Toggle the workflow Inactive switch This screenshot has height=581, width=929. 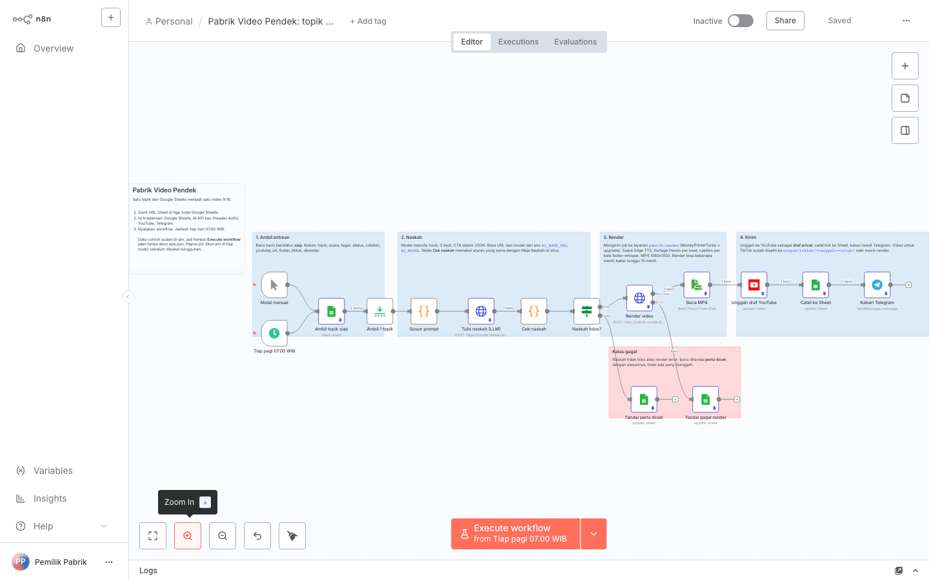[x=741, y=21]
